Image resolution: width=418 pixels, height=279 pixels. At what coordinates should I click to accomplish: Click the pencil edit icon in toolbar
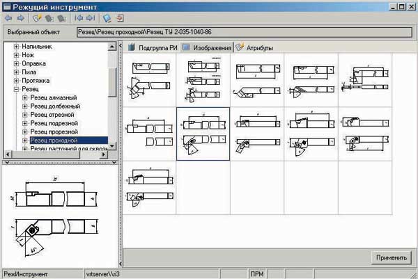tap(37, 19)
